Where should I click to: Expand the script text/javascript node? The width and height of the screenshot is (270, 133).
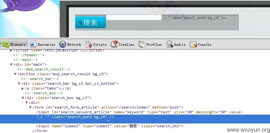[11, 50]
